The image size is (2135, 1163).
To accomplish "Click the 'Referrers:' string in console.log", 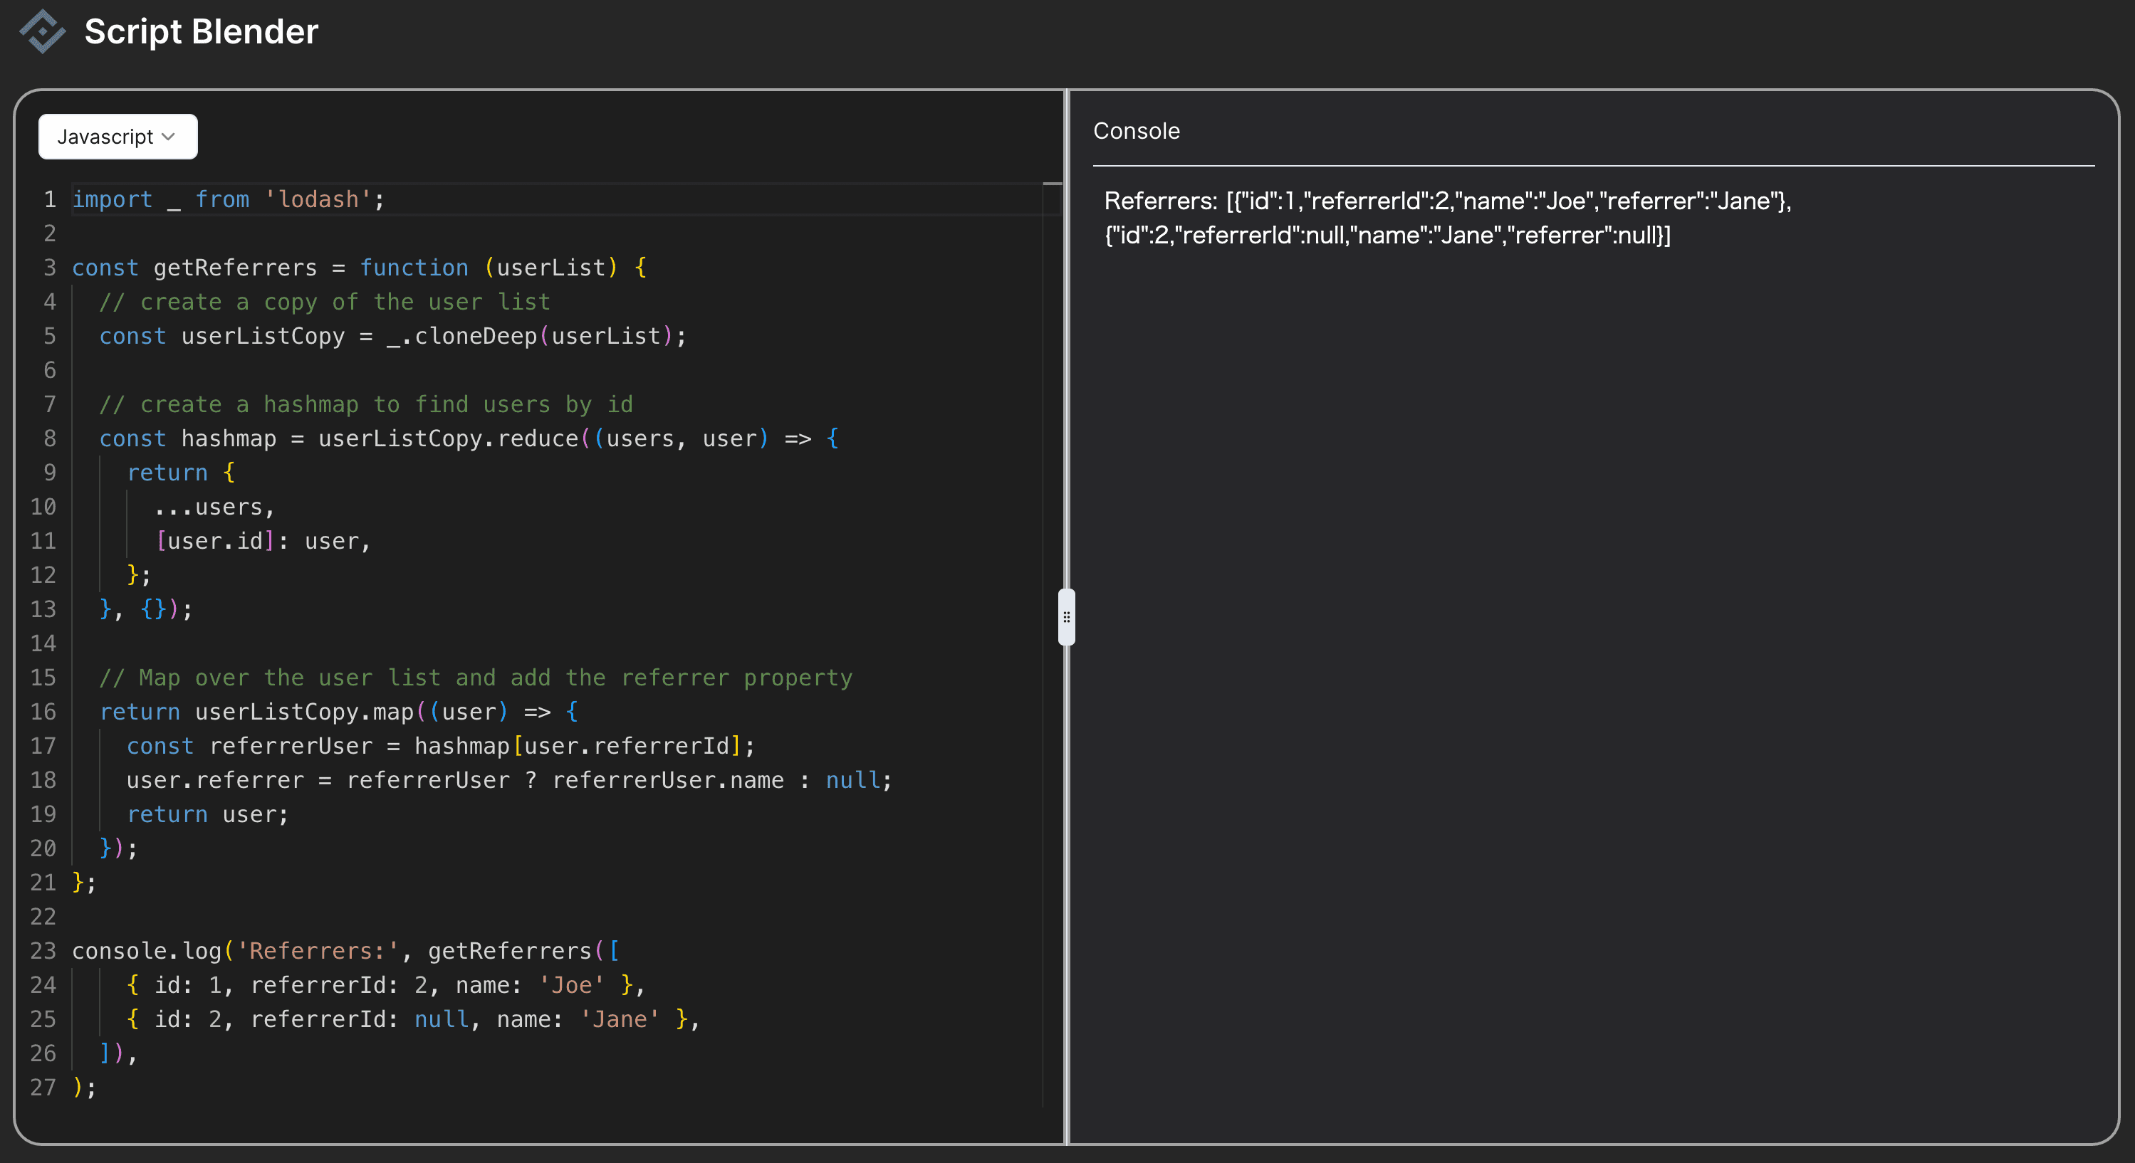I will (318, 951).
